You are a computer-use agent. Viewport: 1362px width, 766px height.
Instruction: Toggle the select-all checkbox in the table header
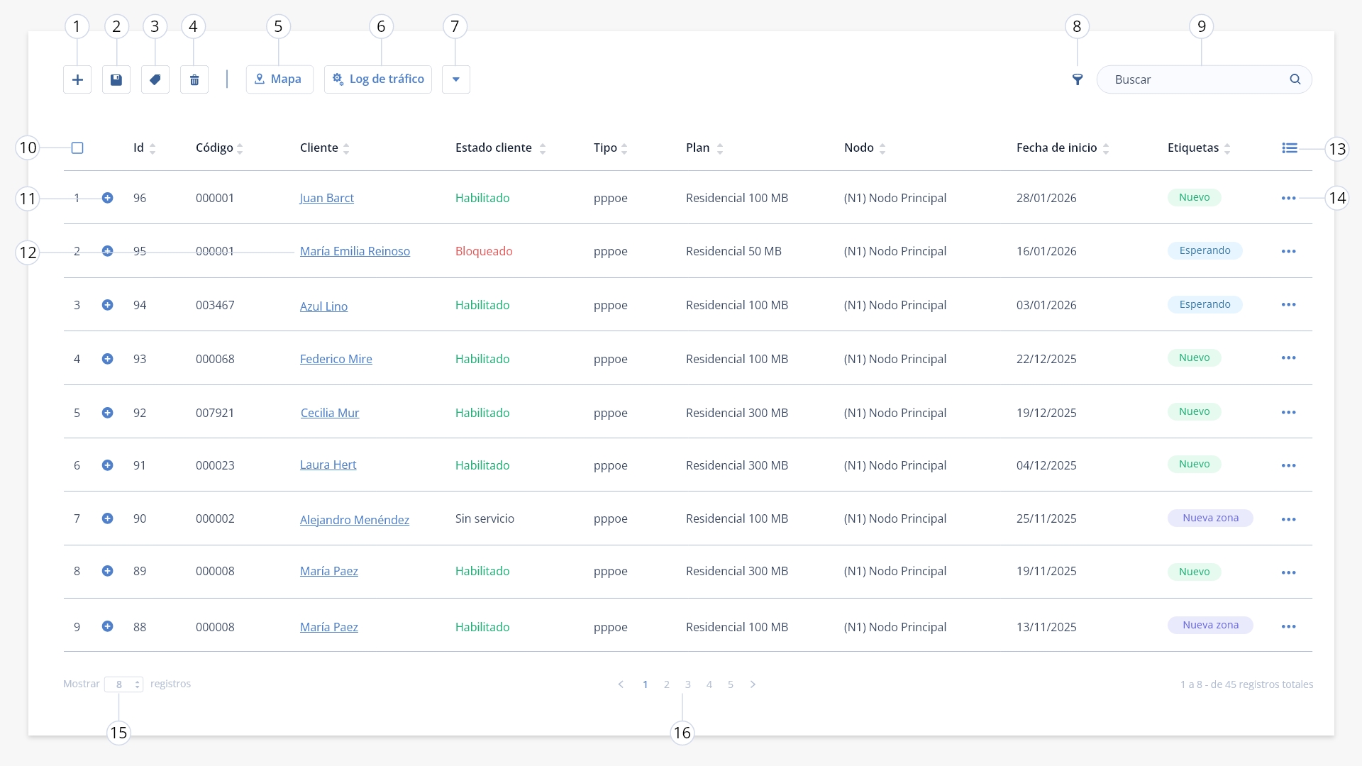[77, 148]
